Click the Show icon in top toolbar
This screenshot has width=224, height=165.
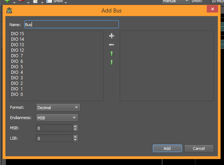49,1
